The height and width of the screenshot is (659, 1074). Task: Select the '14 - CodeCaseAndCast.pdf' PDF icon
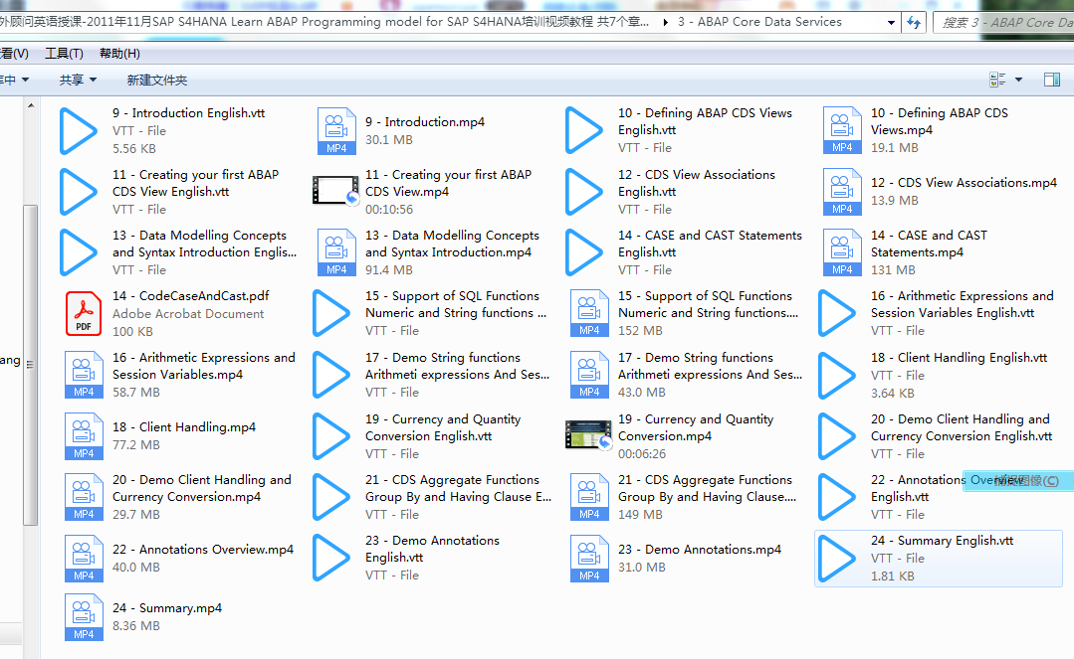84,313
